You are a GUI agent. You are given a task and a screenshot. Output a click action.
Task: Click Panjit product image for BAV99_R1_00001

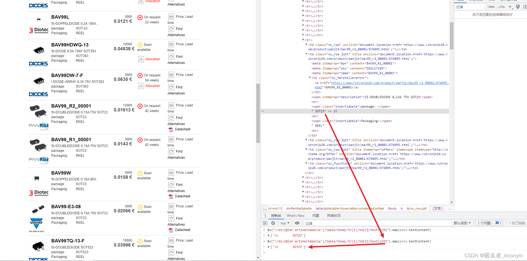38,145
